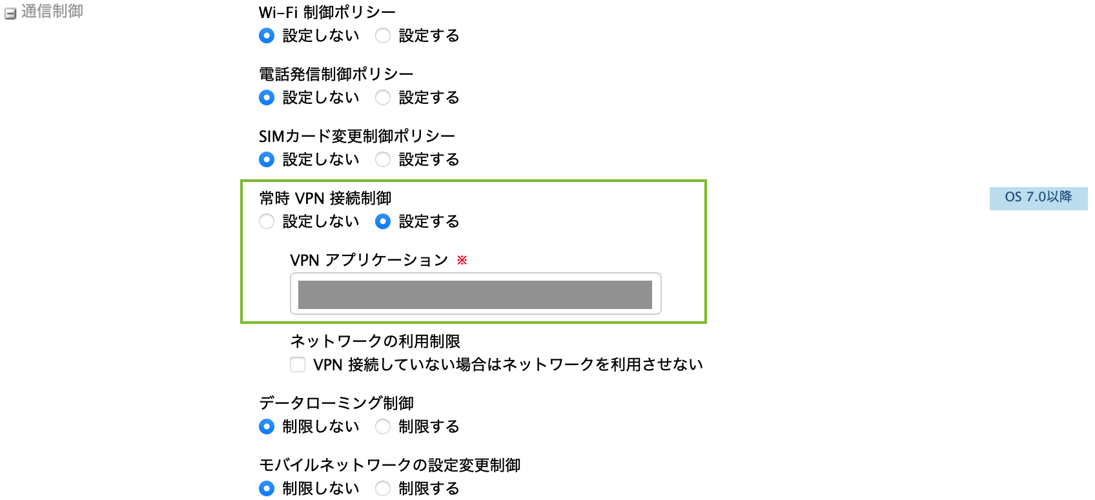The height and width of the screenshot is (500, 1095).
Task: Select 設定しない for Wi-Fi 制御ポリシー
Action: coord(267,36)
